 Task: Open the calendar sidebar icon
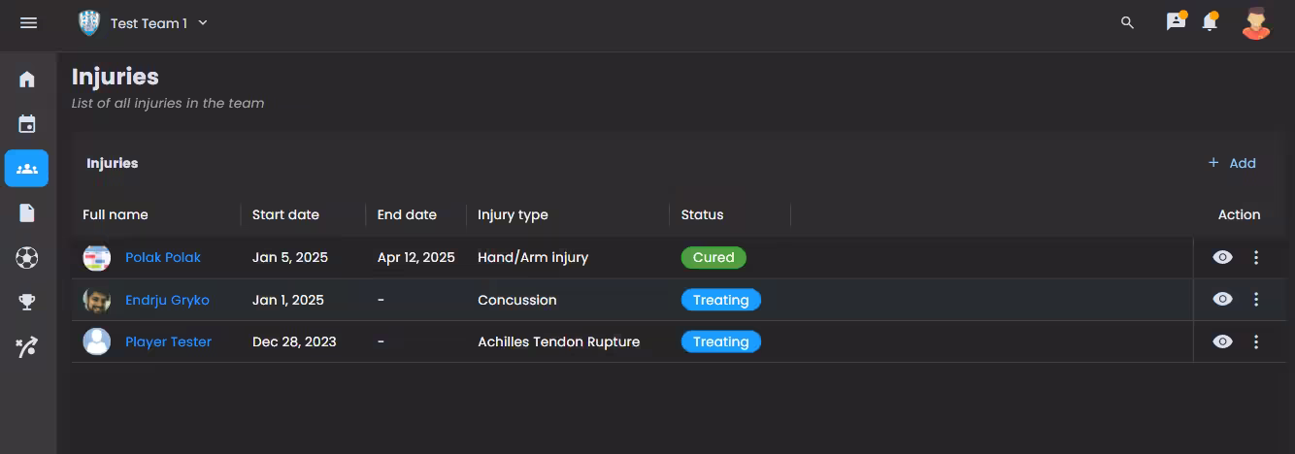point(27,124)
